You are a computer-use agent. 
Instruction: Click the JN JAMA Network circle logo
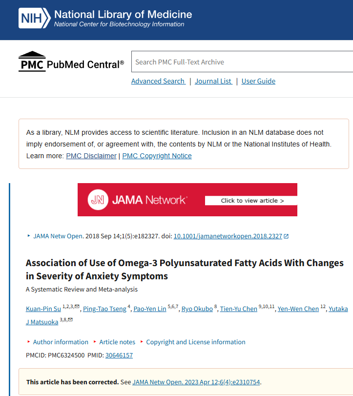(x=98, y=200)
